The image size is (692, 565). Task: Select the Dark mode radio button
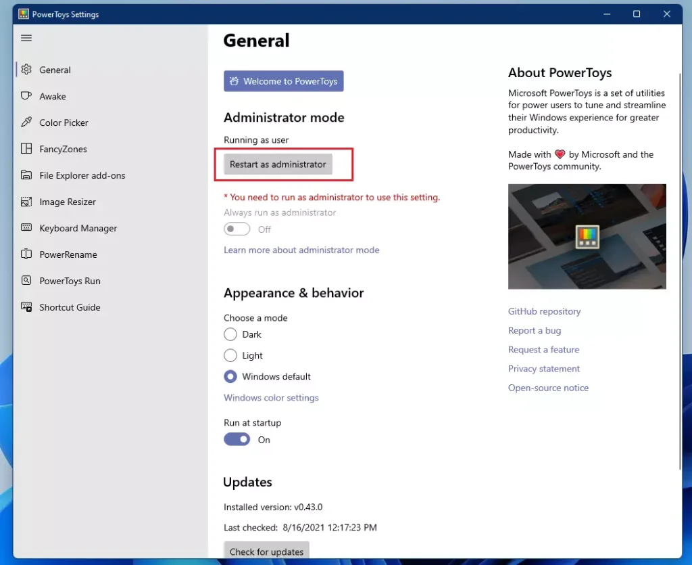coord(230,334)
